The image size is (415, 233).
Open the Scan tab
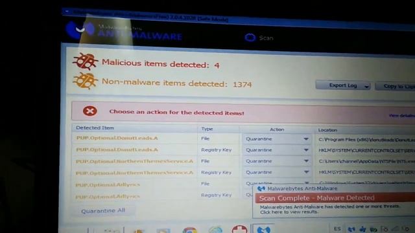point(259,38)
